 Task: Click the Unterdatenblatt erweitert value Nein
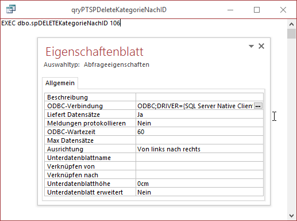[x=199, y=192]
